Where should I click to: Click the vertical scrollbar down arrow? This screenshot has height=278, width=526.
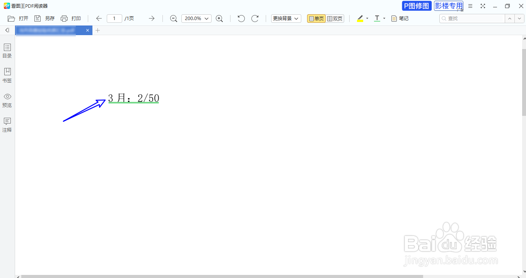524,271
